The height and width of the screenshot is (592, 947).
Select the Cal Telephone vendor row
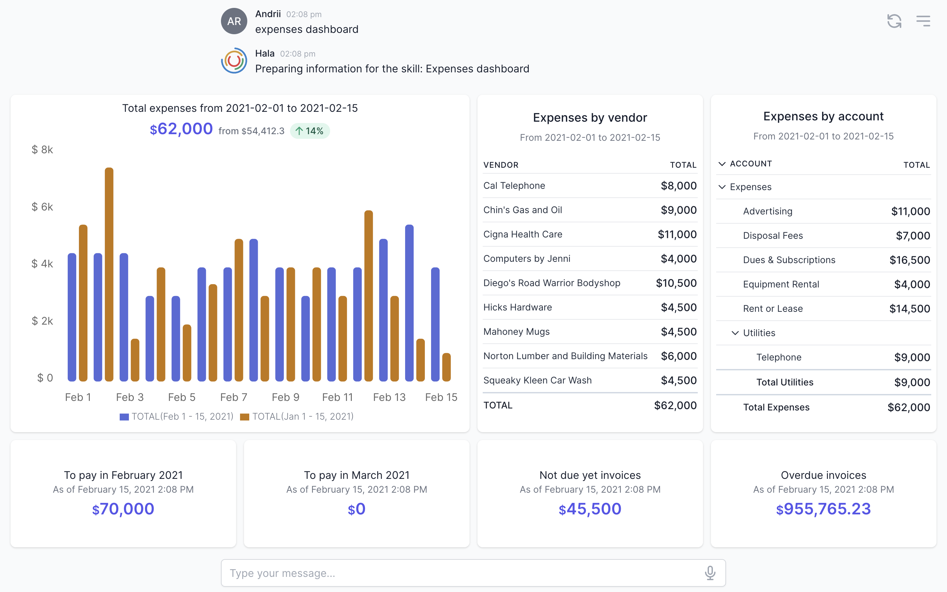coord(590,185)
